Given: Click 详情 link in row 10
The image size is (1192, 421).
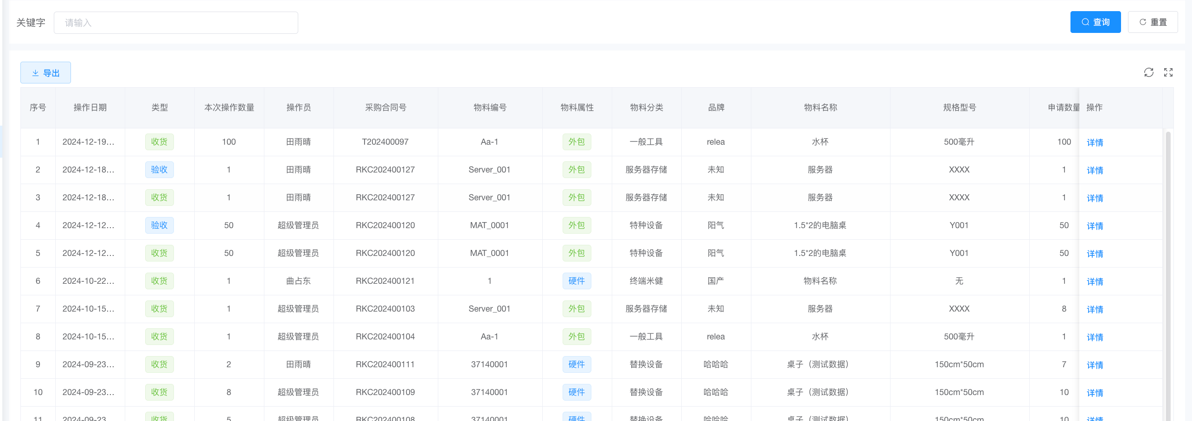Looking at the screenshot, I should point(1095,393).
